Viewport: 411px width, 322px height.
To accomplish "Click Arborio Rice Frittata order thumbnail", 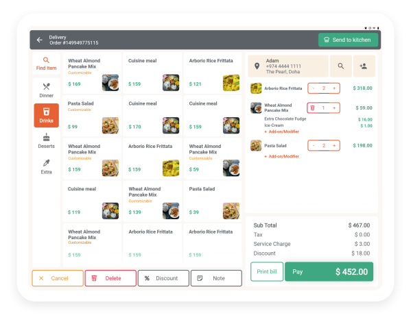I will coord(256,88).
